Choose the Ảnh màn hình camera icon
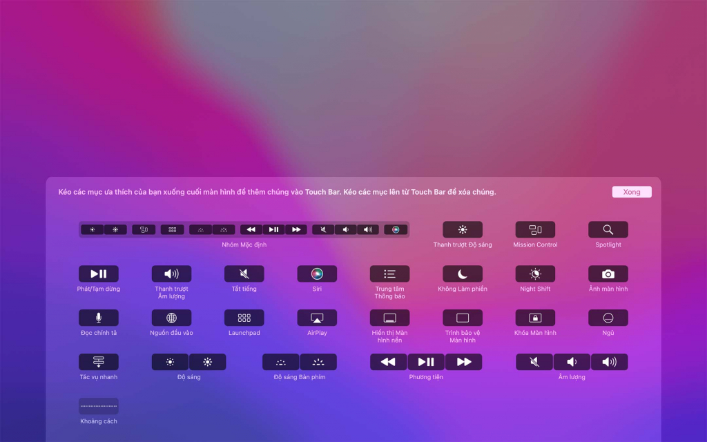Screen dimensions: 707x442 [608, 273]
